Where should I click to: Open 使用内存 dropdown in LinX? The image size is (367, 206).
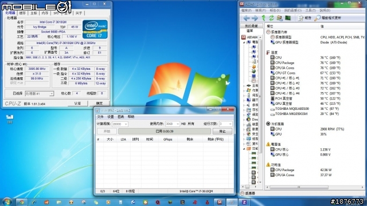click(178, 124)
